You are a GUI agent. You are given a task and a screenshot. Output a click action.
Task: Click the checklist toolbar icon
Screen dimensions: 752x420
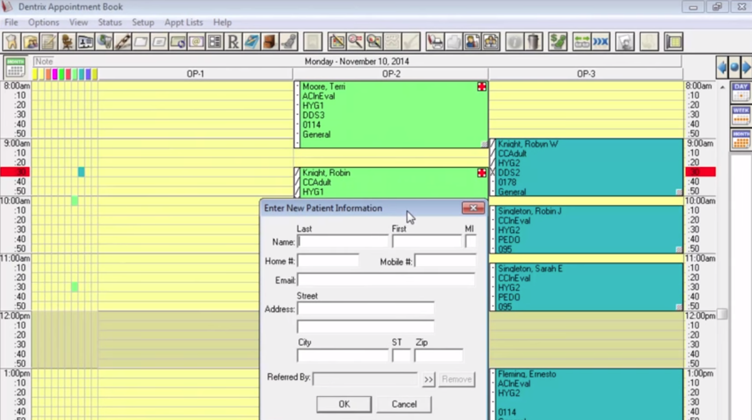[215, 42]
